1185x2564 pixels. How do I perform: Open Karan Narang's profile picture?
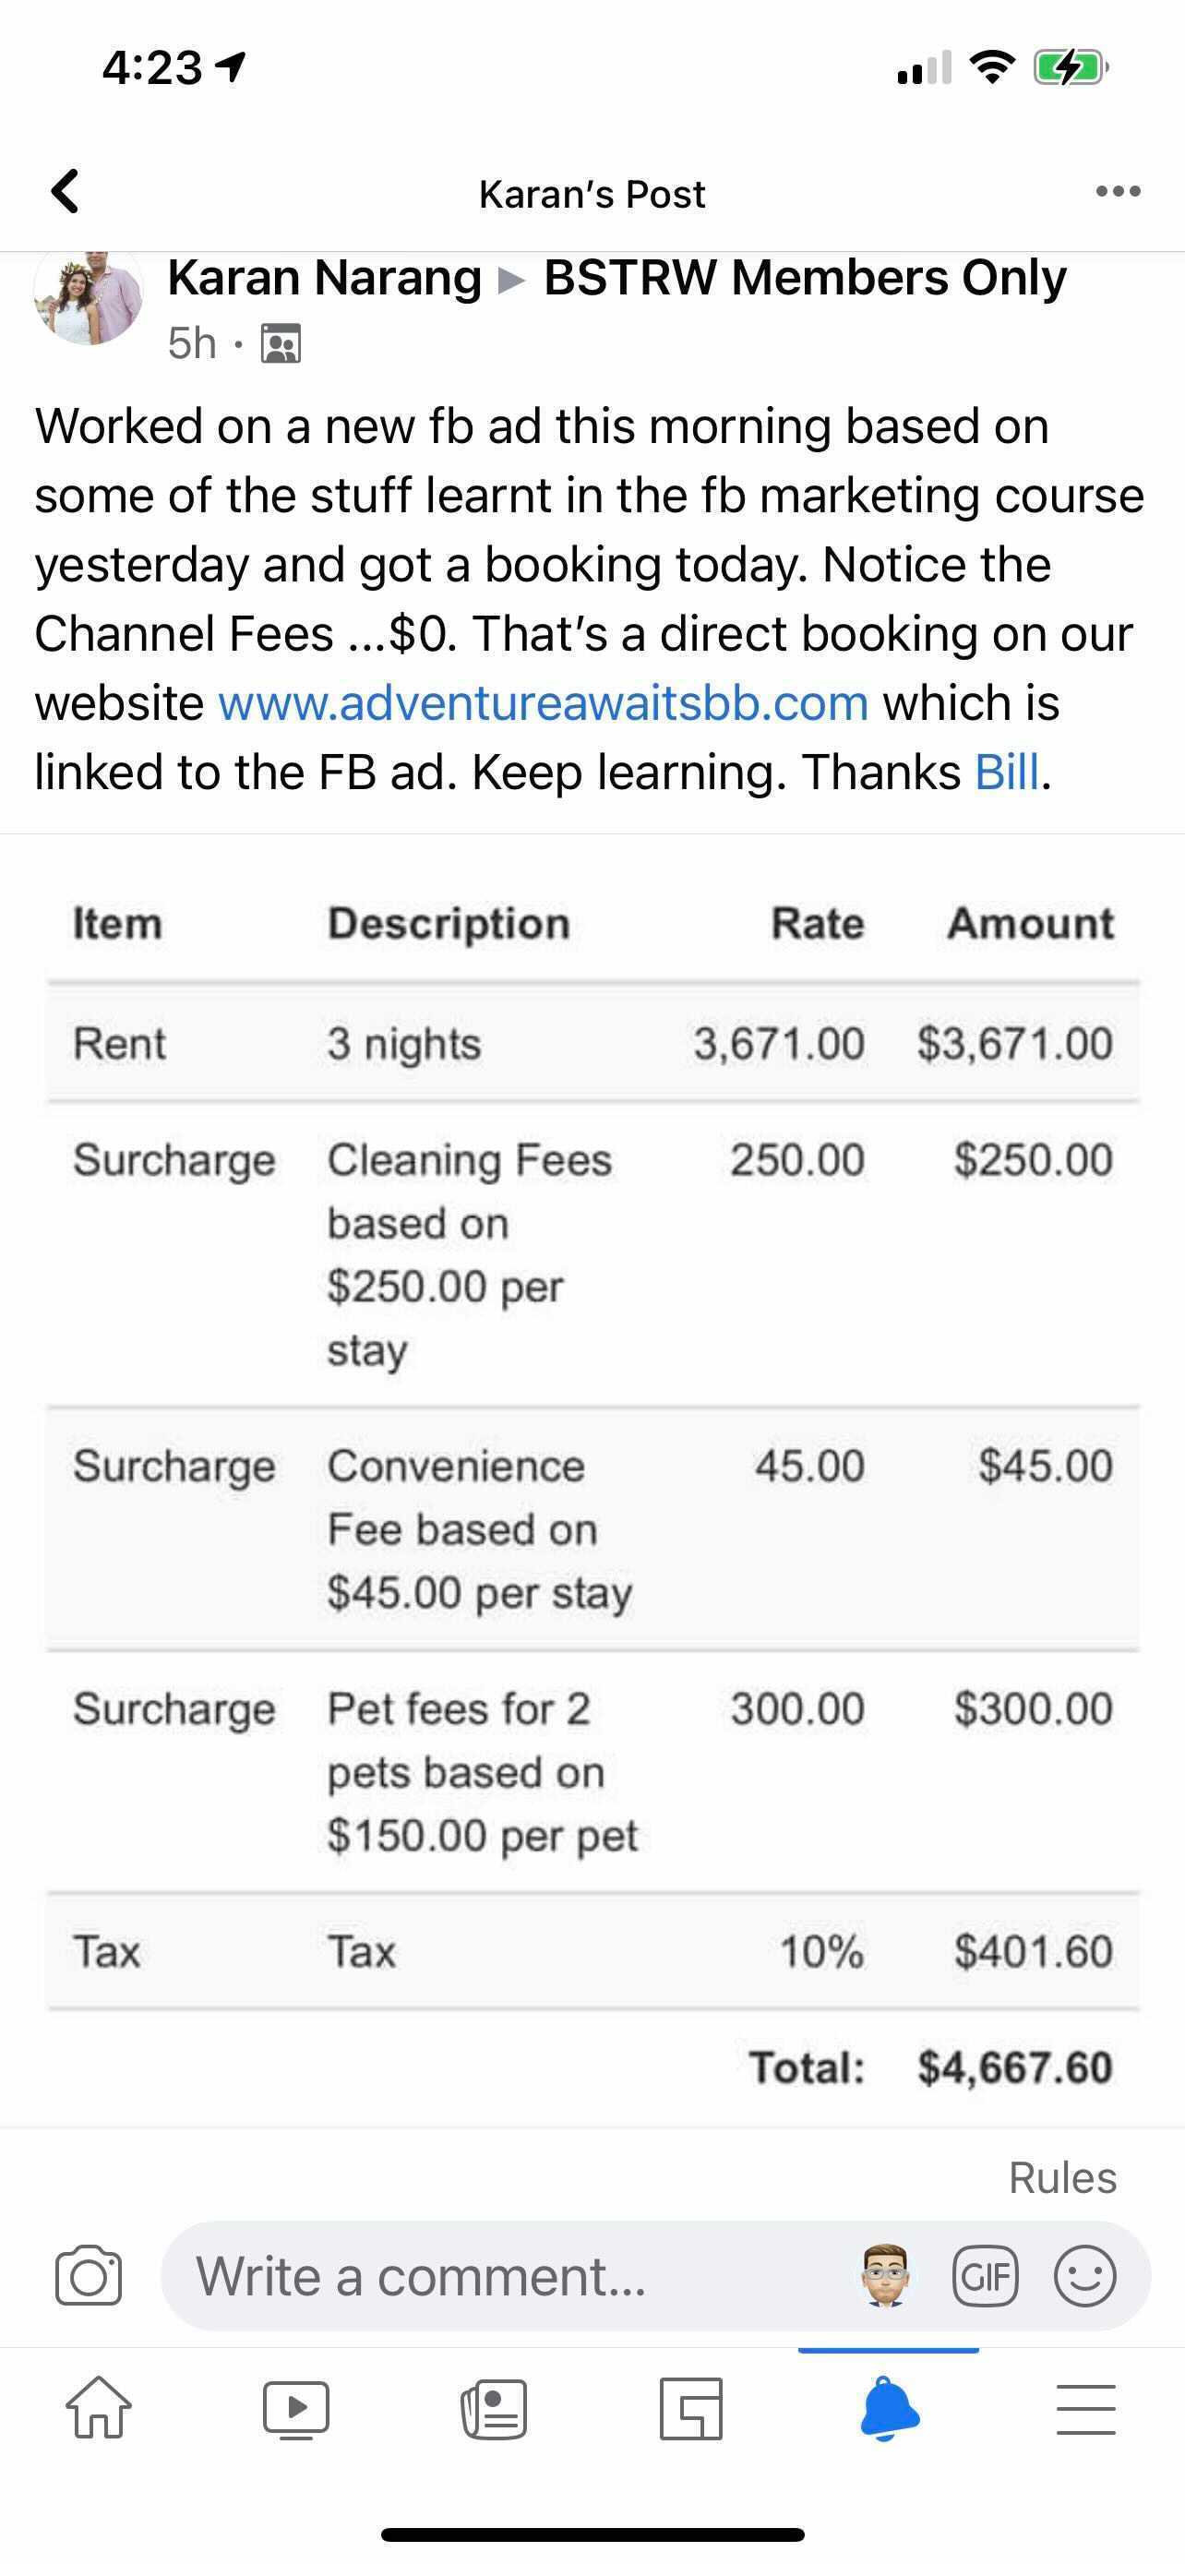89,296
